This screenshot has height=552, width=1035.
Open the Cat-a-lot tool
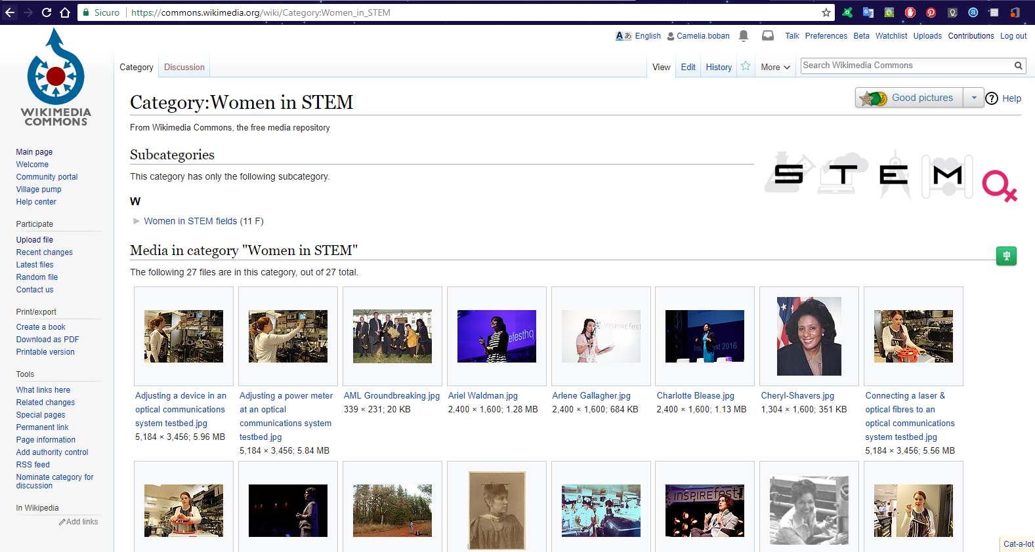pos(1018,544)
